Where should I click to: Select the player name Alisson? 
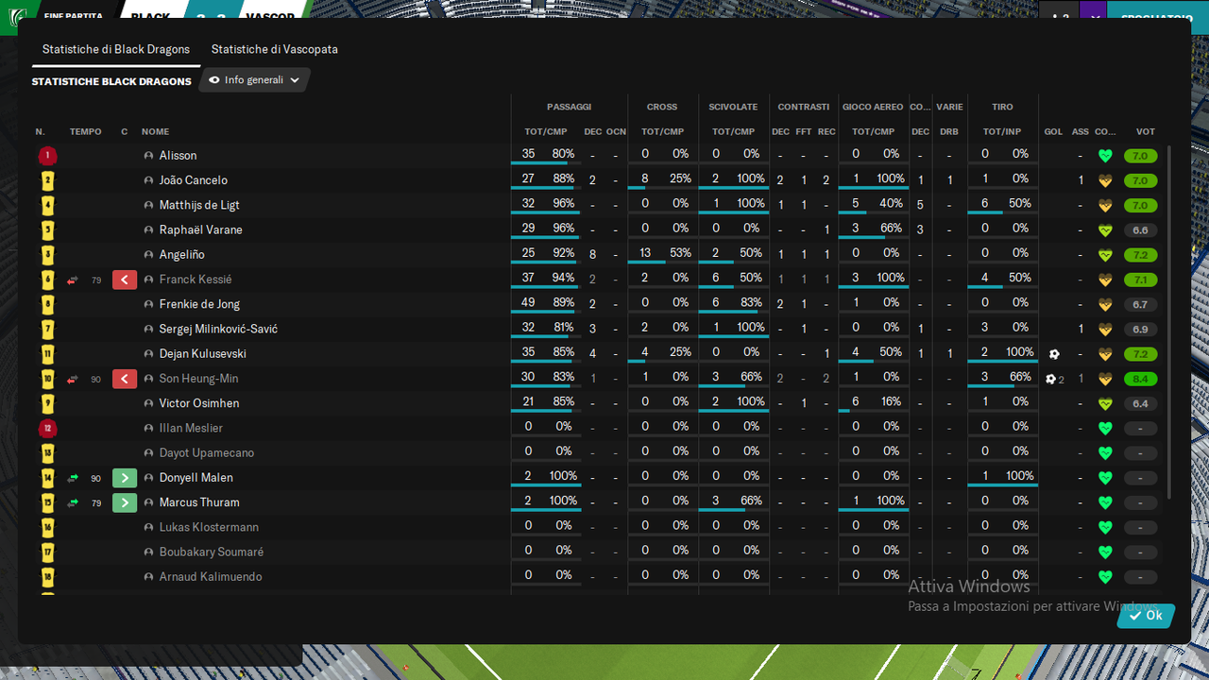pyautogui.click(x=178, y=156)
